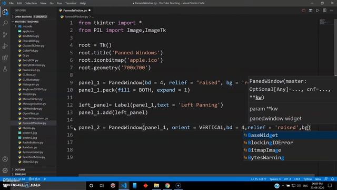Open the Run and Debug view
Image resolution: width=337 pixels, height=190 pixels.
5,46
